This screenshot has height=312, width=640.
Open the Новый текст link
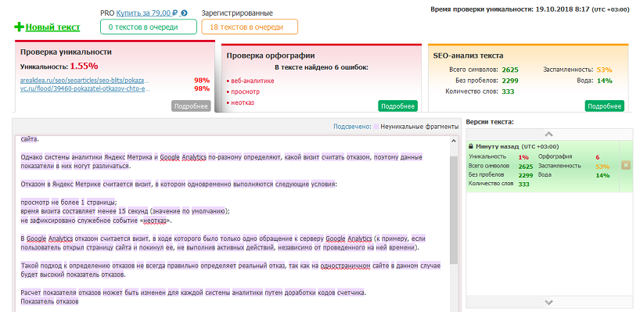pyautogui.click(x=52, y=27)
